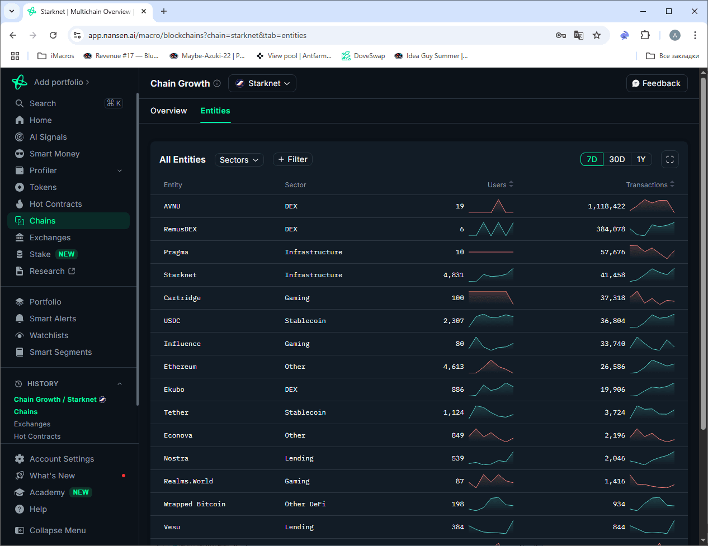The height and width of the screenshot is (546, 708).
Task: Click the Nansen logo icon
Action: point(20,82)
